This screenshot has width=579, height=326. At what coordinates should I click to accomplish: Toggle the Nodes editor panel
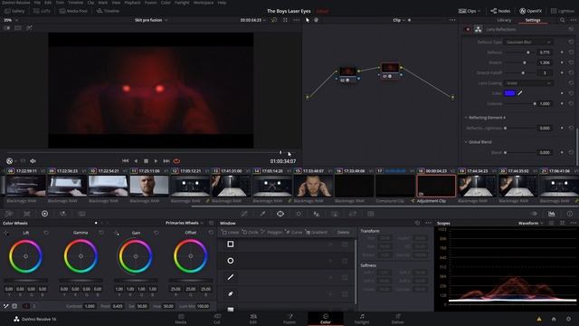tap(500, 11)
